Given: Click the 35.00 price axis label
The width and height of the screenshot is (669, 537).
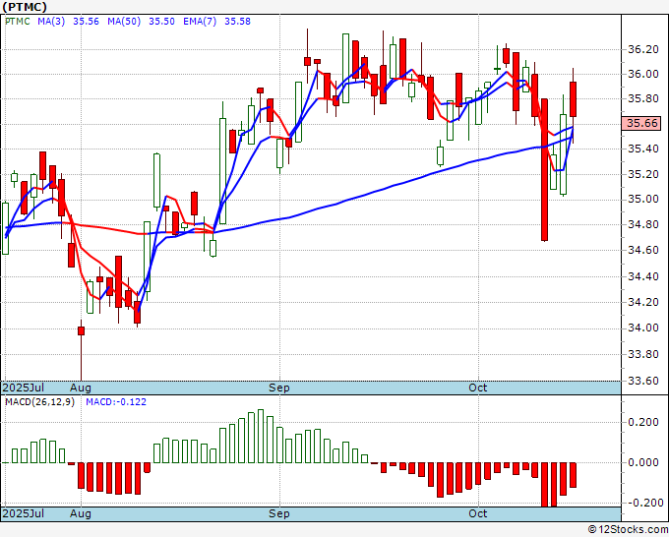Looking at the screenshot, I should pyautogui.click(x=643, y=199).
